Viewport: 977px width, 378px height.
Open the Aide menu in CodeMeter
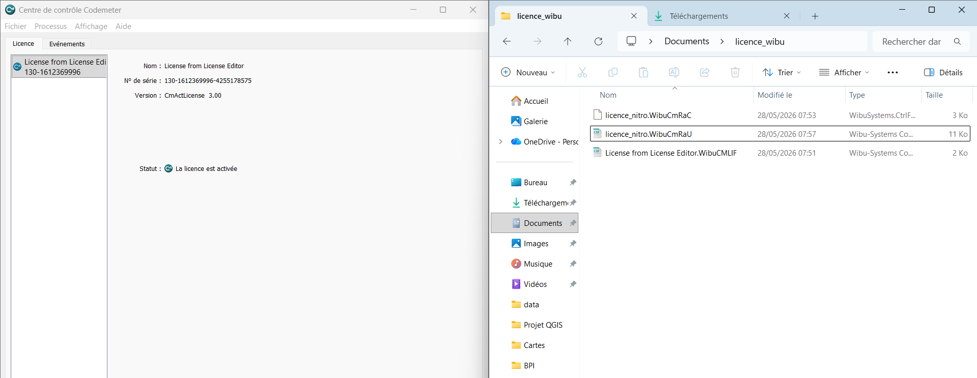coord(123,26)
